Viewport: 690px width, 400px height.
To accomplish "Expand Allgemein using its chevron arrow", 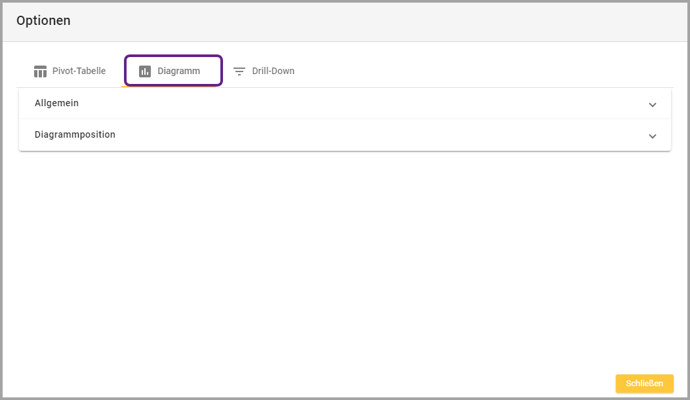I will (652, 105).
